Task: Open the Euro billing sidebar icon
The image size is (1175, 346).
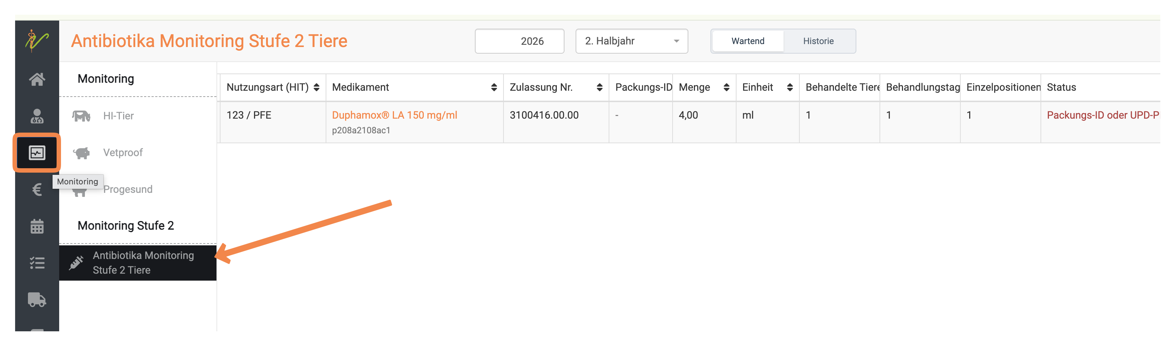Action: 37,189
